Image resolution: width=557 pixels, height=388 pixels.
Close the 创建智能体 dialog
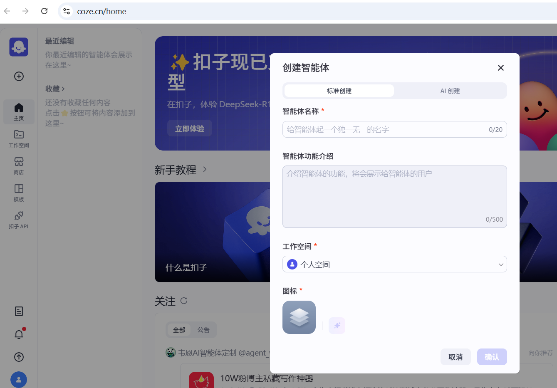coord(501,68)
